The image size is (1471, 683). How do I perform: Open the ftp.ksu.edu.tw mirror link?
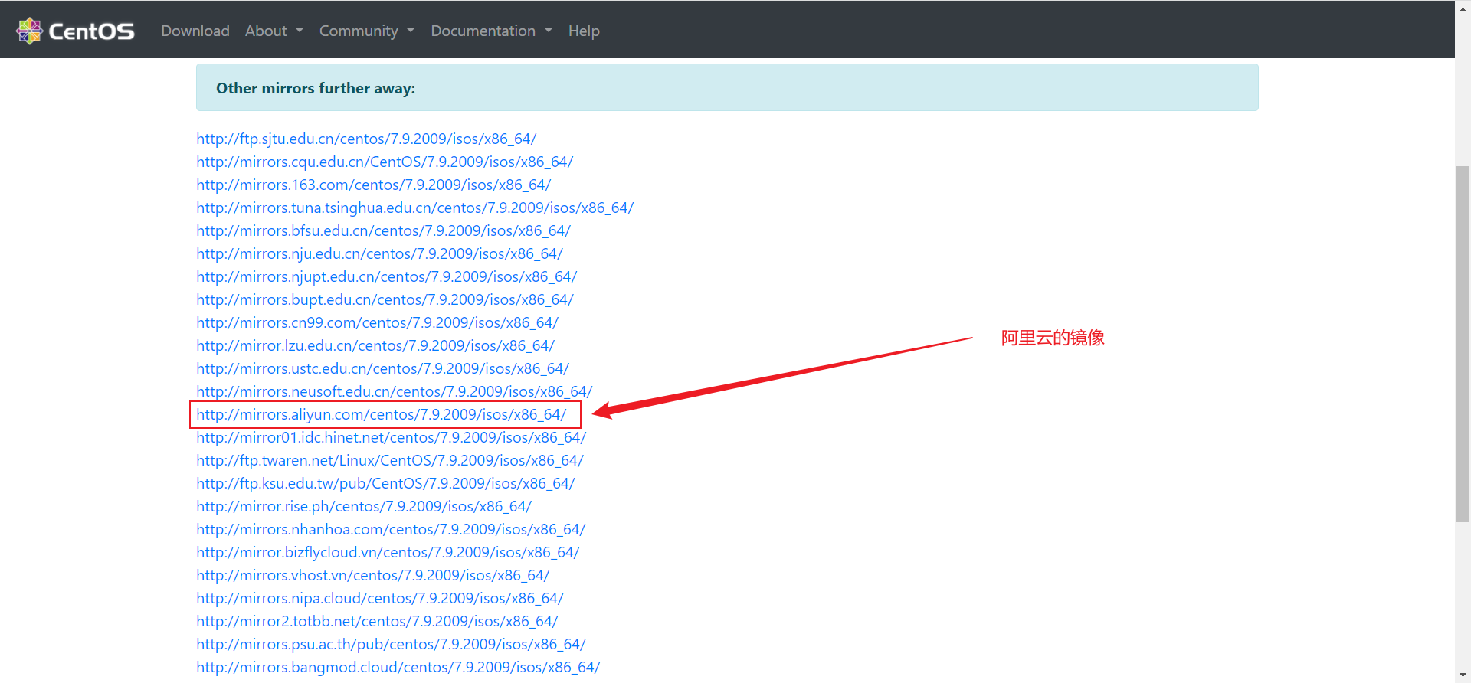pos(385,483)
